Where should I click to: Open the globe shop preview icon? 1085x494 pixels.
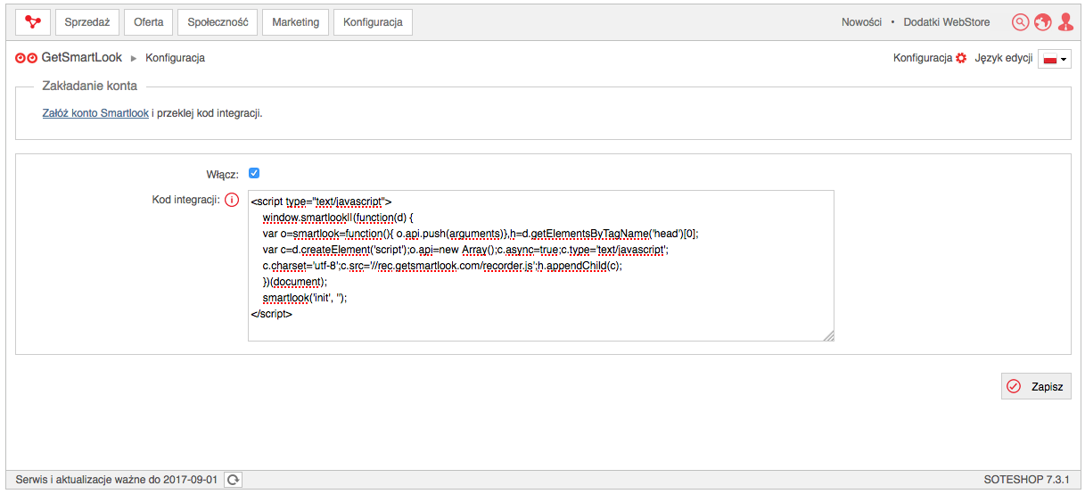(x=1042, y=22)
